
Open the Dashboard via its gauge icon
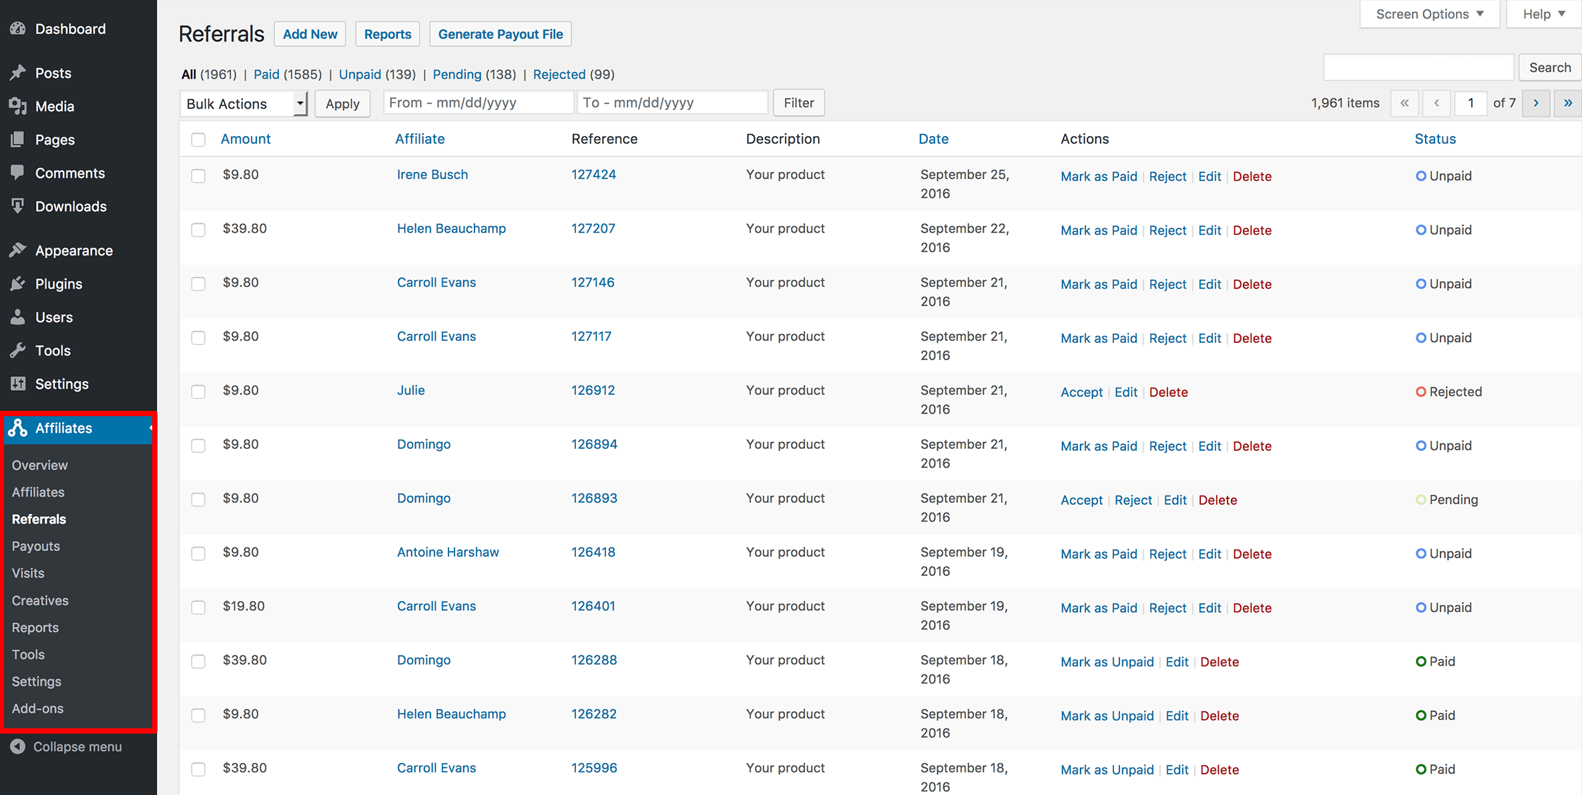click(x=17, y=29)
